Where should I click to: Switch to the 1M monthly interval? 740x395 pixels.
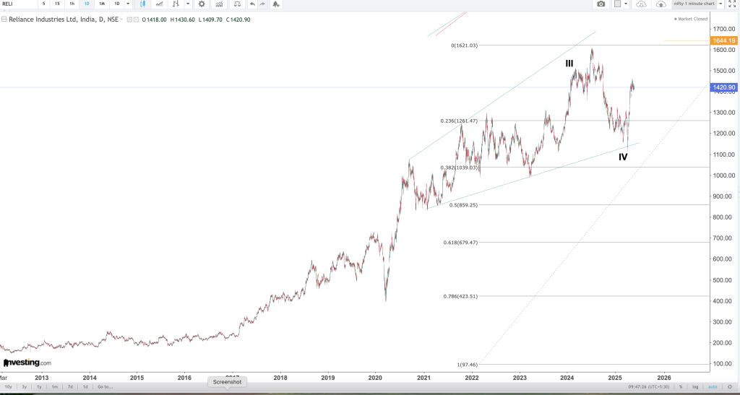tap(101, 4)
